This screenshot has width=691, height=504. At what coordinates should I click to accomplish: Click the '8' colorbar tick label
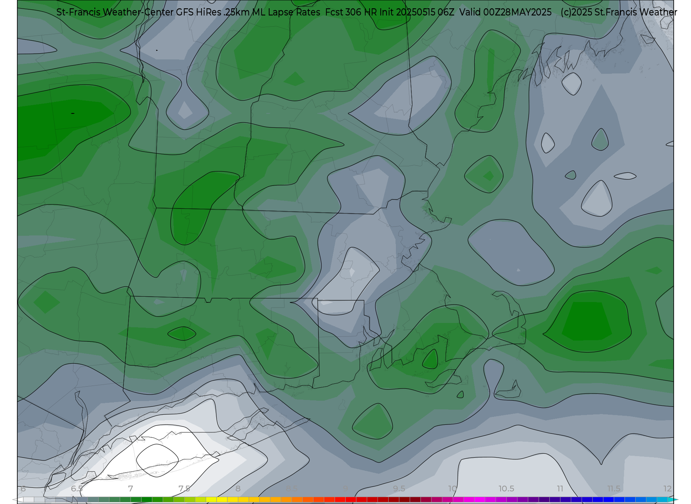pos(238,489)
